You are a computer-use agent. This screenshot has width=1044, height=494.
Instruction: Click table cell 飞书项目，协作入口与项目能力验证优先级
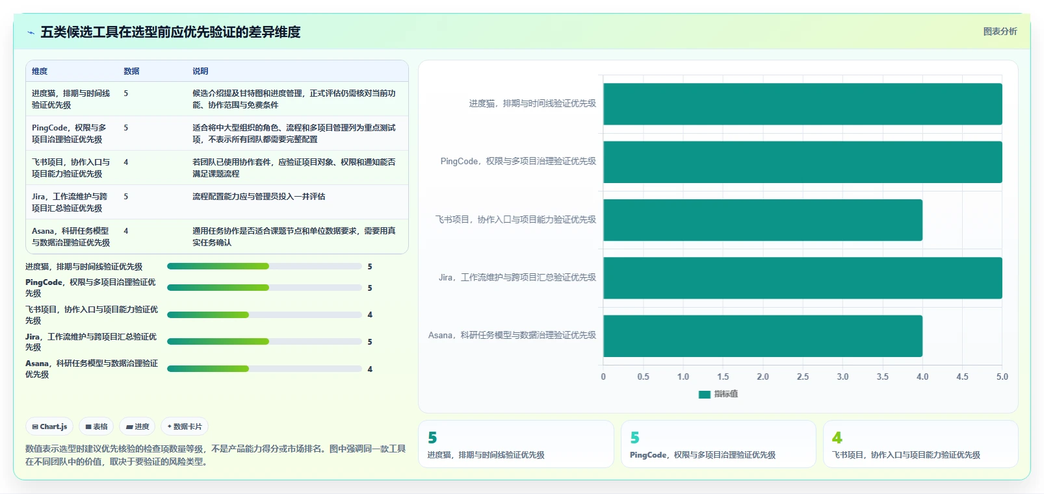tap(72, 168)
